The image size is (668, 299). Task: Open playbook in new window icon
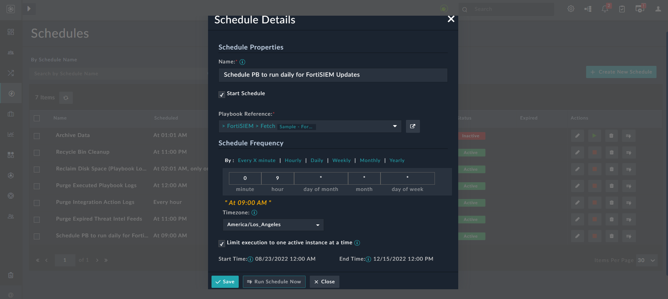point(413,126)
